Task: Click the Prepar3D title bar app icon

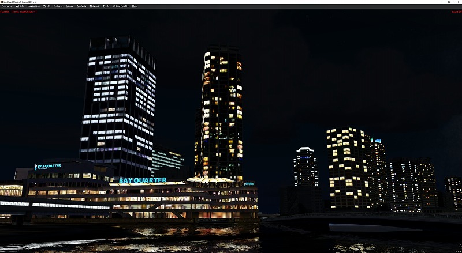Action: (x=2, y=2)
